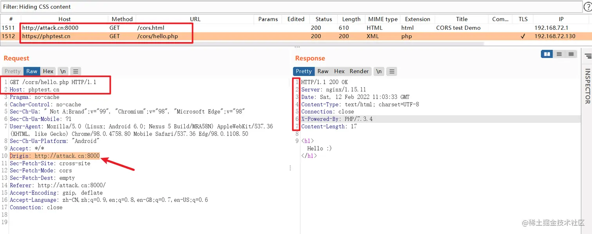Click request line GET /cors/hello.php HTTP/1.1

pyautogui.click(x=53, y=82)
